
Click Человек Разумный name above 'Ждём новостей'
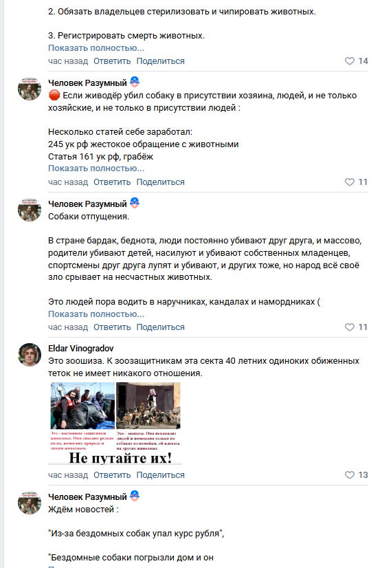[87, 497]
